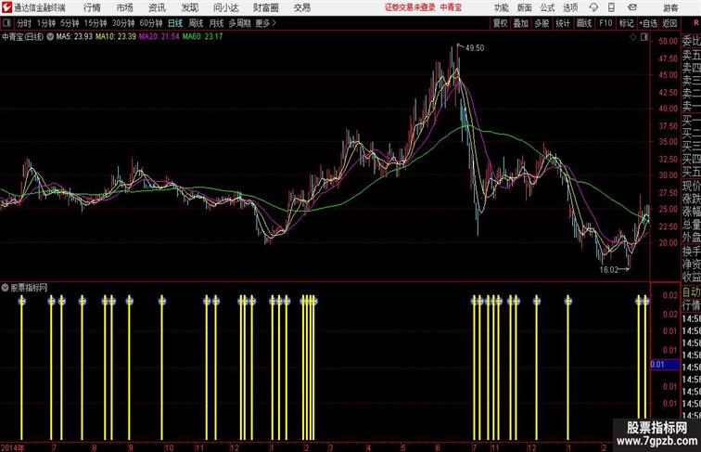Select the 日线 daily period tab
The height and width of the screenshot is (452, 701).
(175, 23)
